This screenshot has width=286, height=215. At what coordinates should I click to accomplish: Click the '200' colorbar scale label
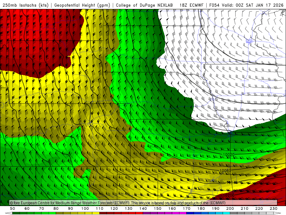[230, 209]
